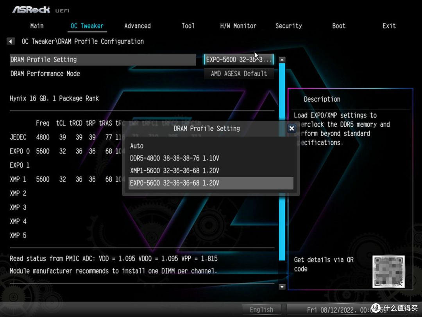Click the EXPO 0 row label
Image resolution: width=422 pixels, height=317 pixels.
20,151
